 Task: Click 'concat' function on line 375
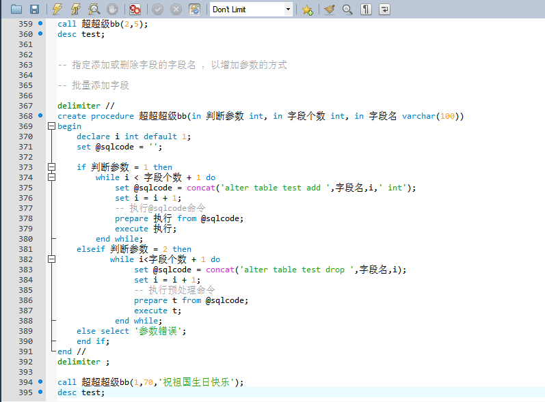pos(201,188)
